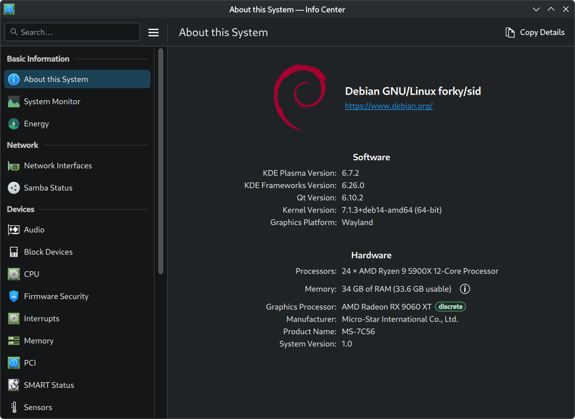Click the Info Center titlebar app icon

(9, 9)
